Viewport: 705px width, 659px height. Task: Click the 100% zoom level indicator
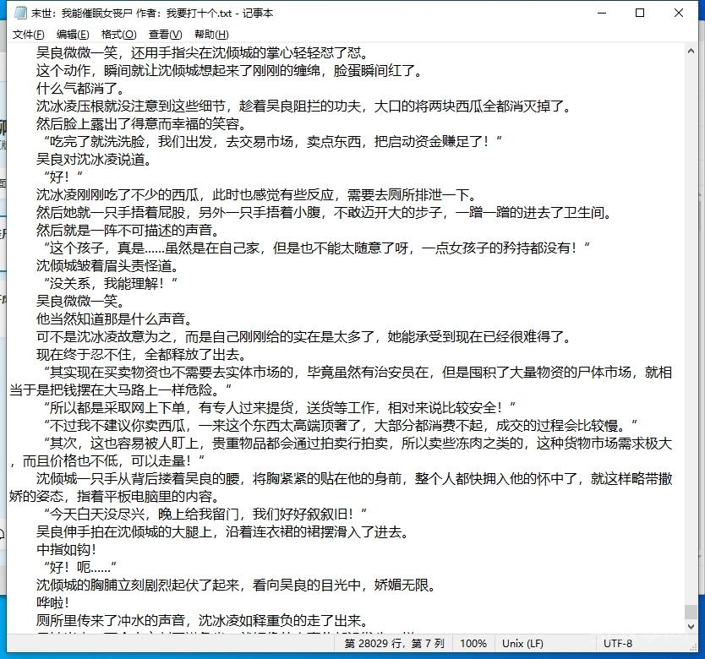[473, 643]
